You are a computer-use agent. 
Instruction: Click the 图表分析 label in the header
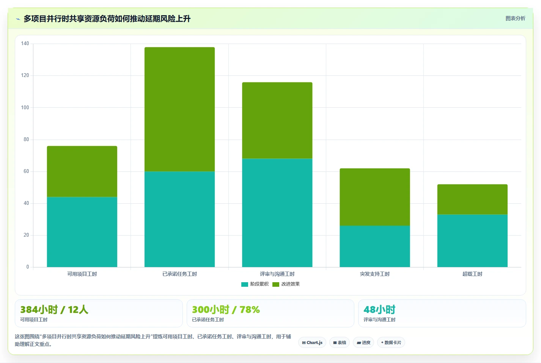coord(515,18)
